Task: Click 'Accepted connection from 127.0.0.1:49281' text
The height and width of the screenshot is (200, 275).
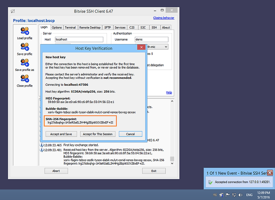Action: 243,182
